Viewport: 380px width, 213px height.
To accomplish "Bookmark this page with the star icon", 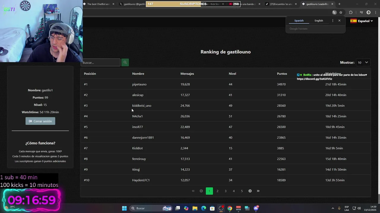I will click(x=341, y=12).
